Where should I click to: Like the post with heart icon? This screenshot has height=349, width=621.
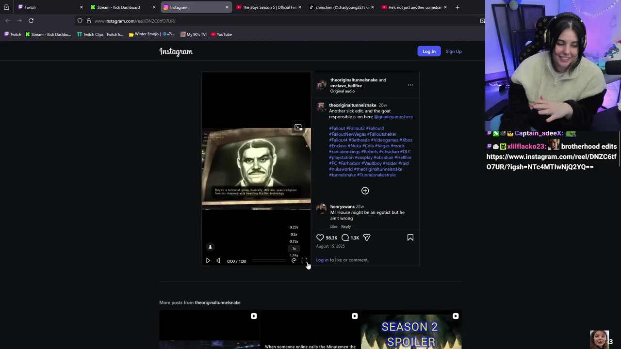pos(320,238)
